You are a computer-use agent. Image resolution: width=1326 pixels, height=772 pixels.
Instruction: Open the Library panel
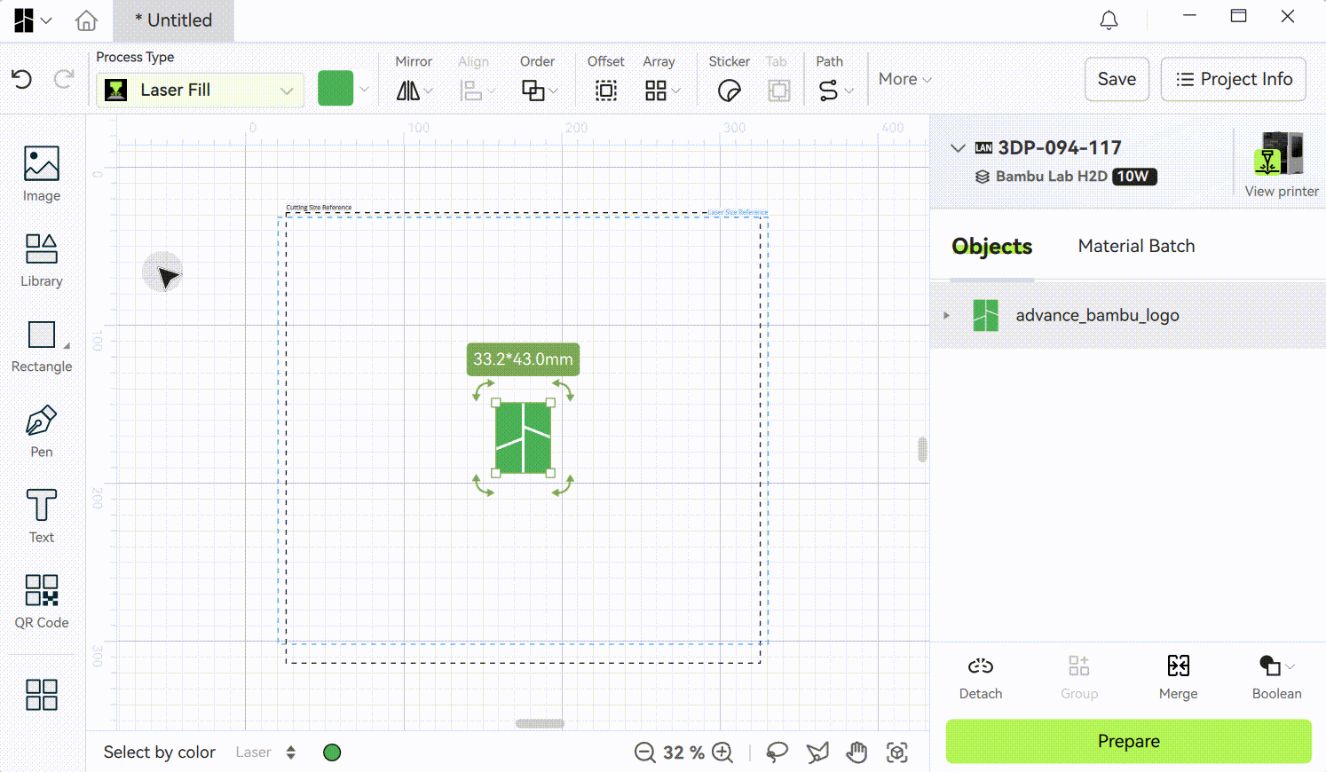(42, 260)
